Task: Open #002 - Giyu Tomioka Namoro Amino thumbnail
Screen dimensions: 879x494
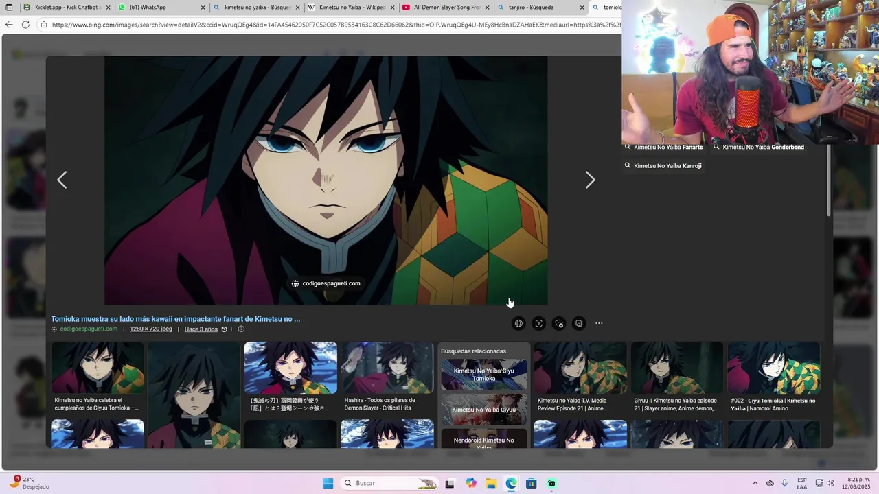Action: pyautogui.click(x=773, y=368)
